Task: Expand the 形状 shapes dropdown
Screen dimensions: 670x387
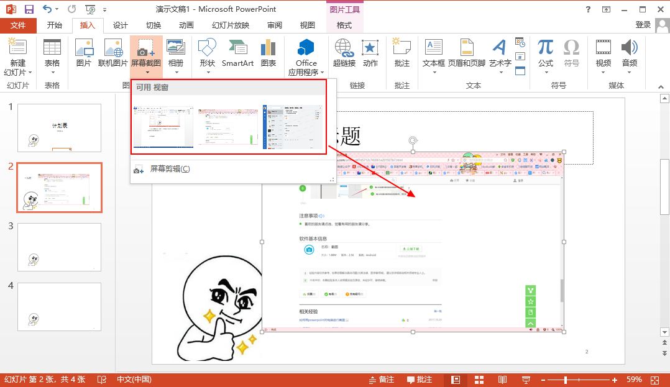Action: point(207,71)
